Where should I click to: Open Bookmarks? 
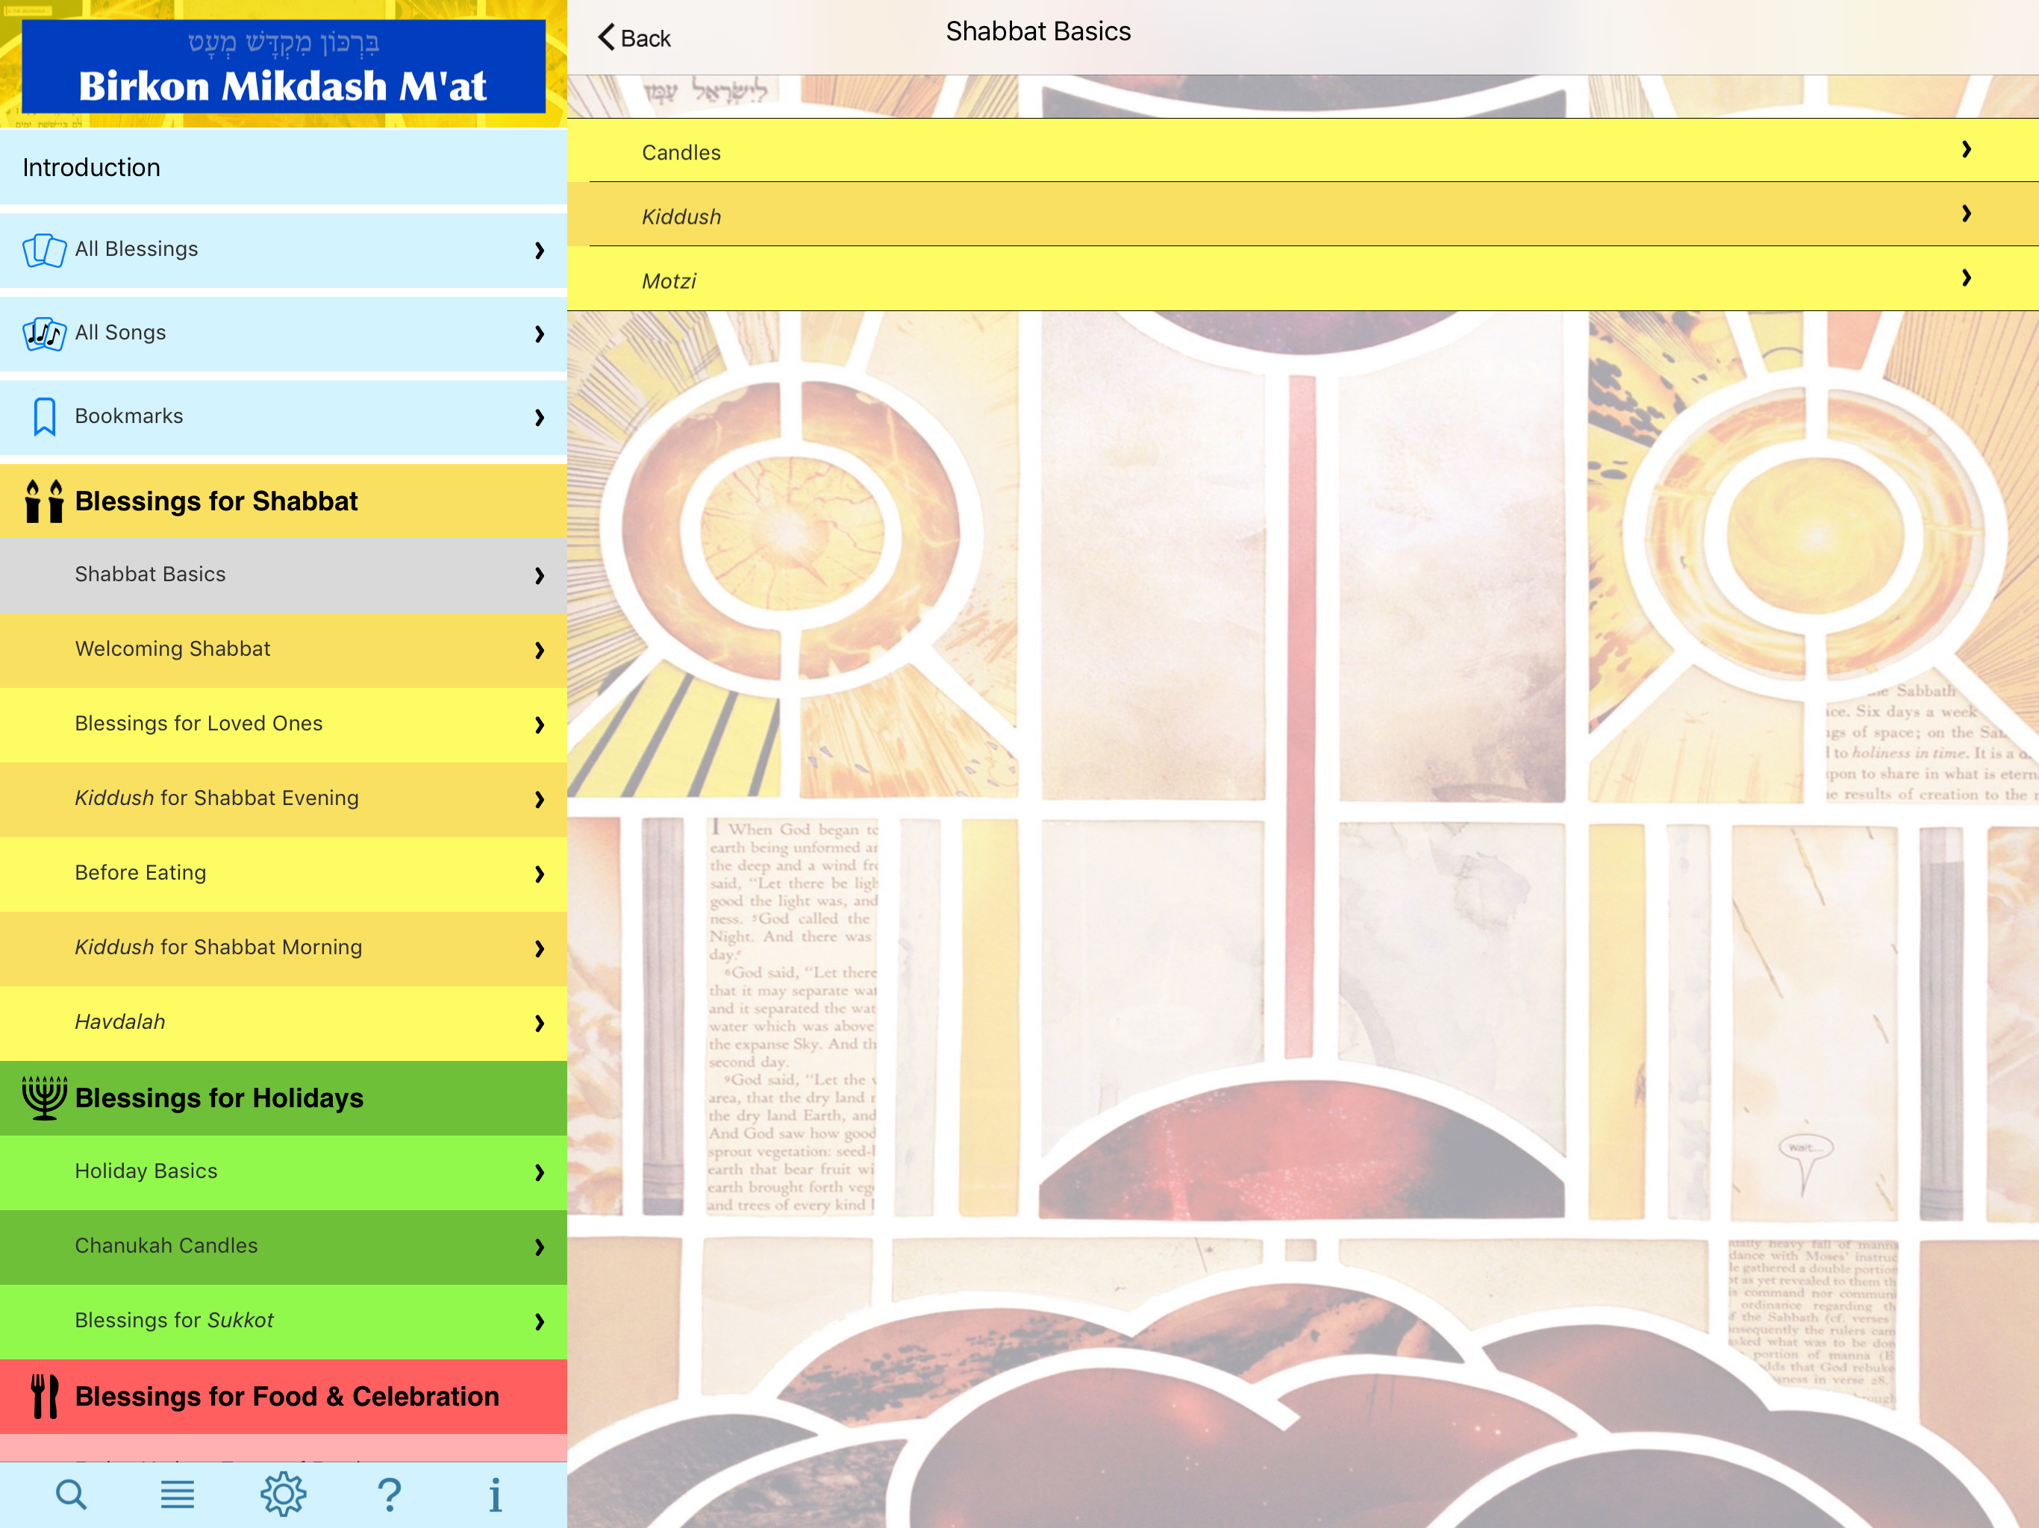284,416
